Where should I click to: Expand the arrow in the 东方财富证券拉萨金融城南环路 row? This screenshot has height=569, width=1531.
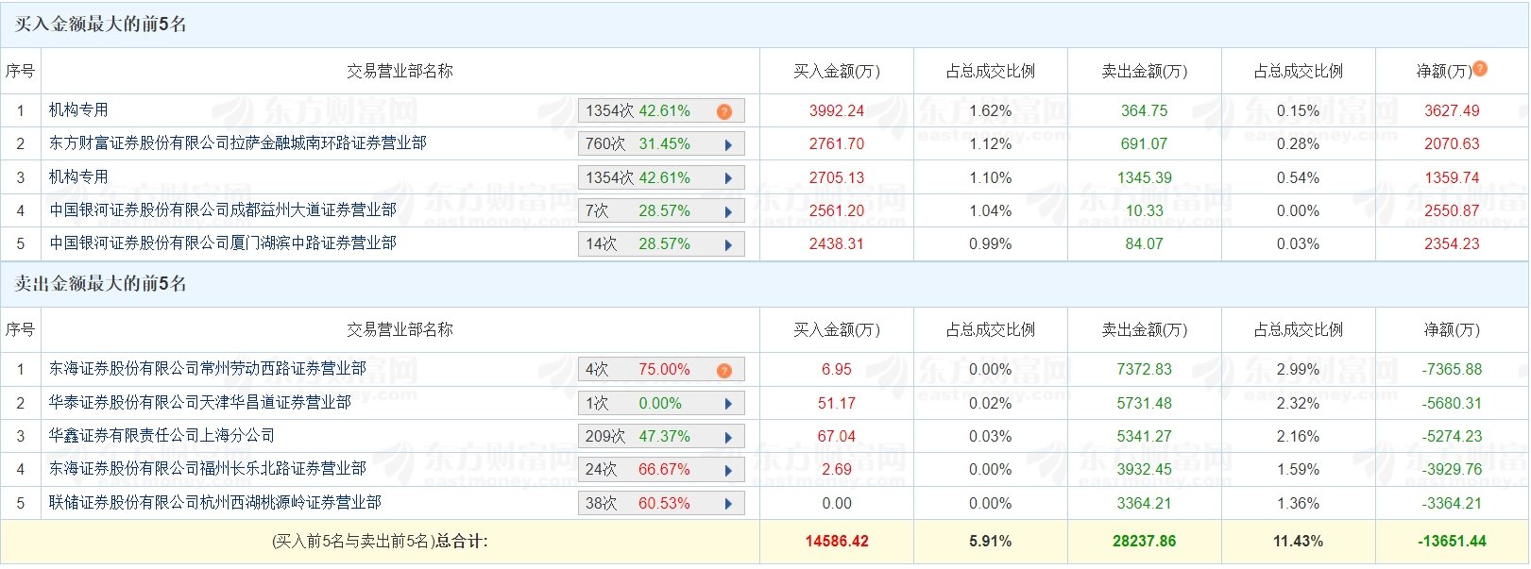coord(728,144)
